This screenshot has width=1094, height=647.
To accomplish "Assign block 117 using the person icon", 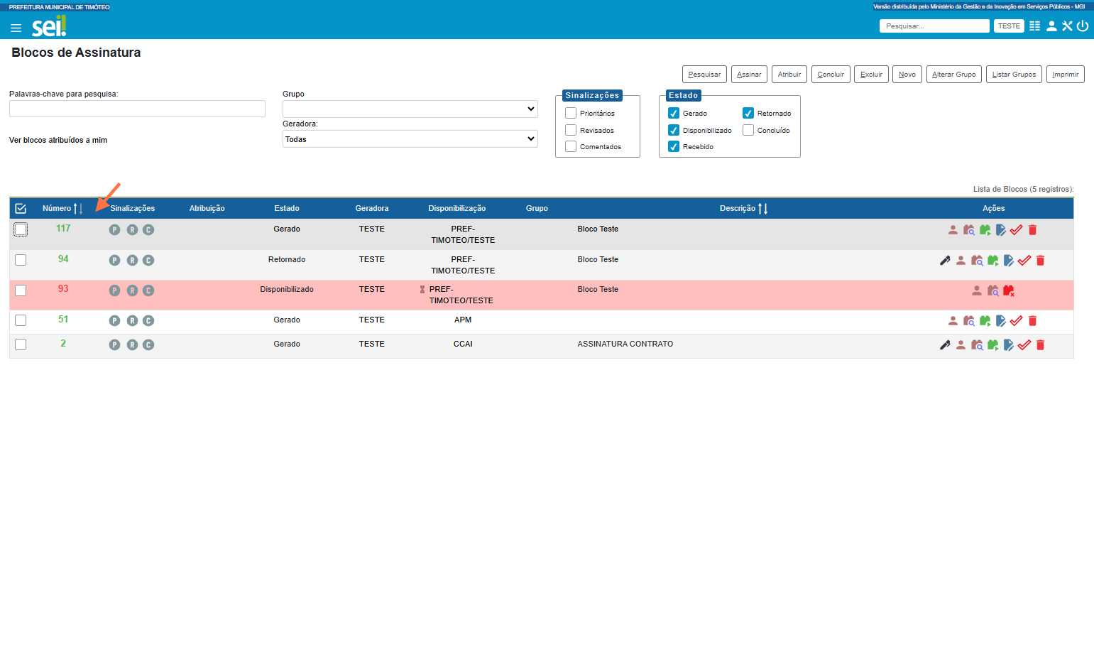I will coord(953,230).
